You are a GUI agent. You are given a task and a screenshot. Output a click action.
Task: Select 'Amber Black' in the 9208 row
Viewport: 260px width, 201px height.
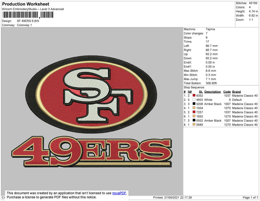tap(213, 104)
